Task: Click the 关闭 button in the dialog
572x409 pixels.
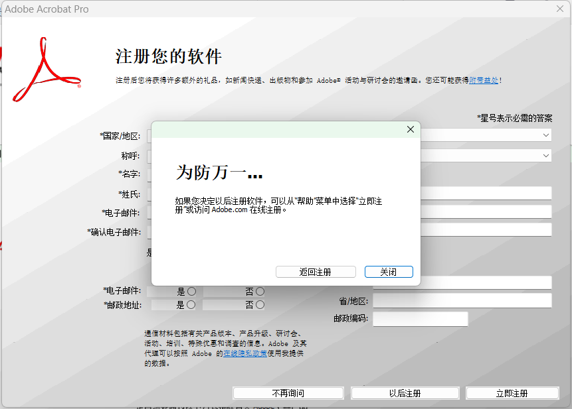Action: pos(389,272)
